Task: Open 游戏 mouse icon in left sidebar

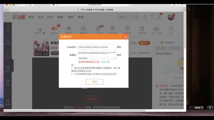Action: pyautogui.click(x=8, y=55)
